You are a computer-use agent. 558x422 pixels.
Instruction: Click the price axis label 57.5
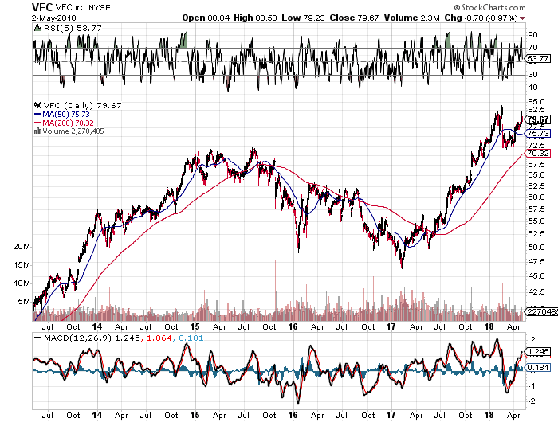click(x=536, y=209)
